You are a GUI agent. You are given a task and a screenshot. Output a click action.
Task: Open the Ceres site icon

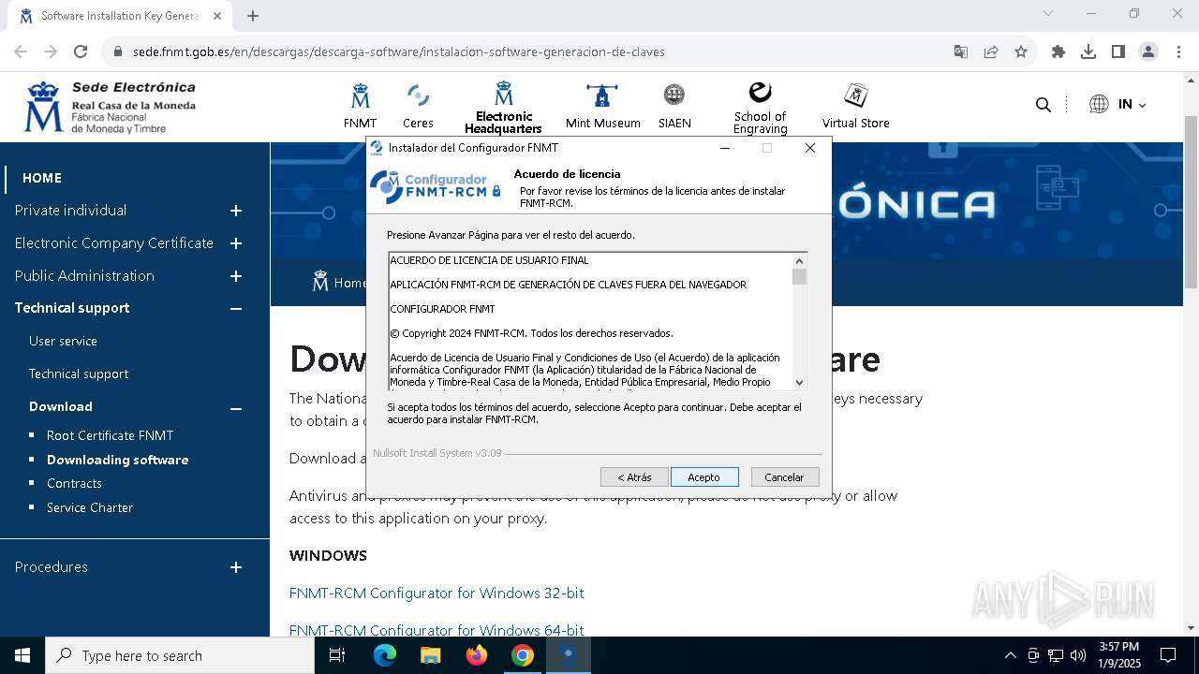click(418, 95)
